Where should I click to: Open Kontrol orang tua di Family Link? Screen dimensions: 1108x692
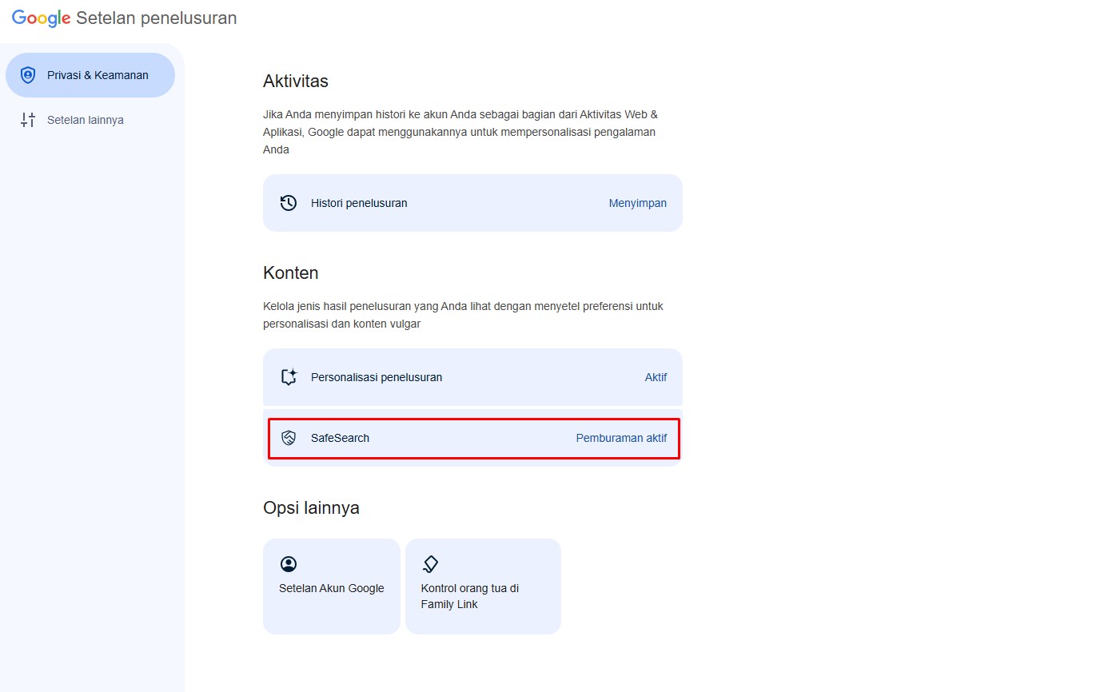483,586
